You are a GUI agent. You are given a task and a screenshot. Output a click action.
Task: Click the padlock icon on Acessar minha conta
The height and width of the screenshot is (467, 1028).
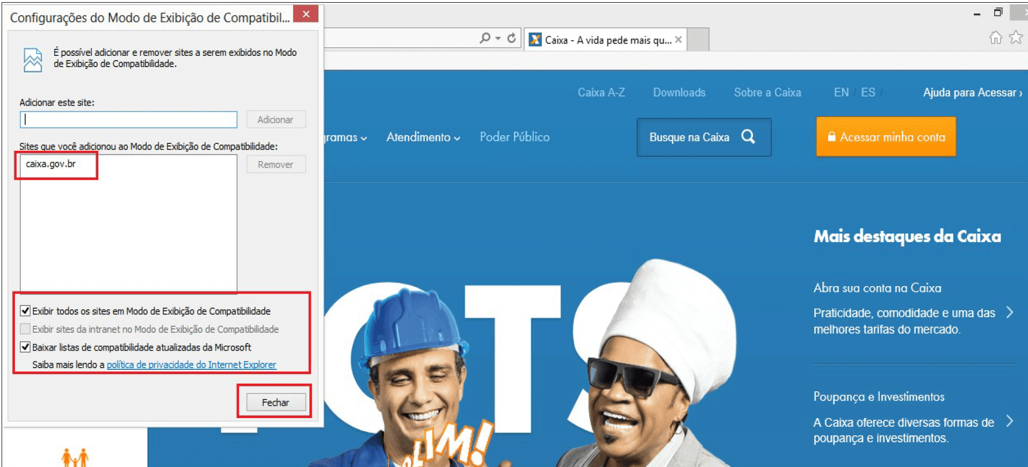[831, 137]
